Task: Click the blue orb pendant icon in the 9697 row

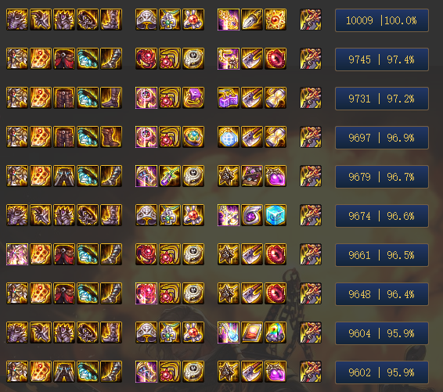Action: 229,137
